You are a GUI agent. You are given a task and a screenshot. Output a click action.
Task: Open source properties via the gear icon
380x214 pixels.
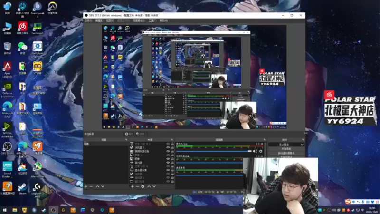tap(143, 186)
